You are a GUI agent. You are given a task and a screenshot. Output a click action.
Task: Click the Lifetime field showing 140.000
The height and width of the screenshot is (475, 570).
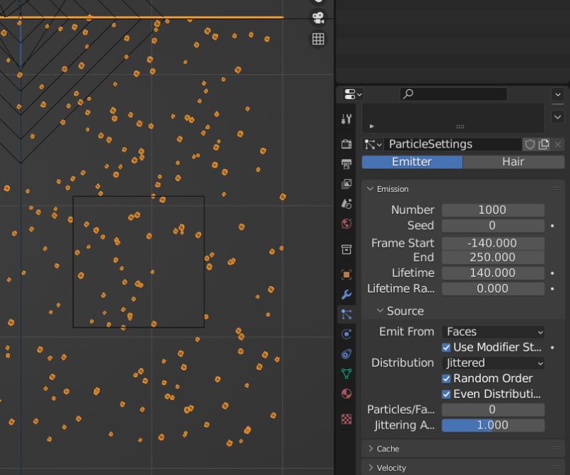tap(493, 273)
